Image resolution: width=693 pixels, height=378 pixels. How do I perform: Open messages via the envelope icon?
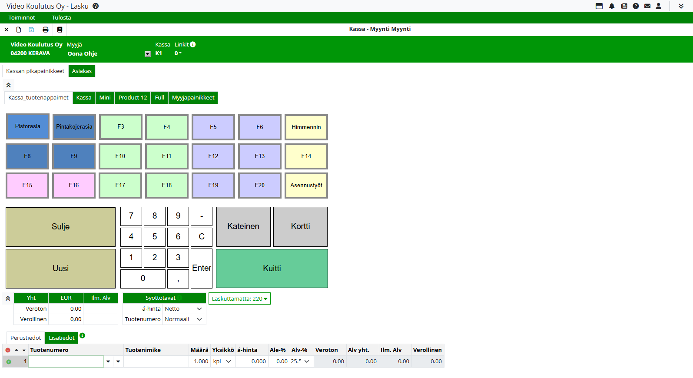click(x=647, y=6)
